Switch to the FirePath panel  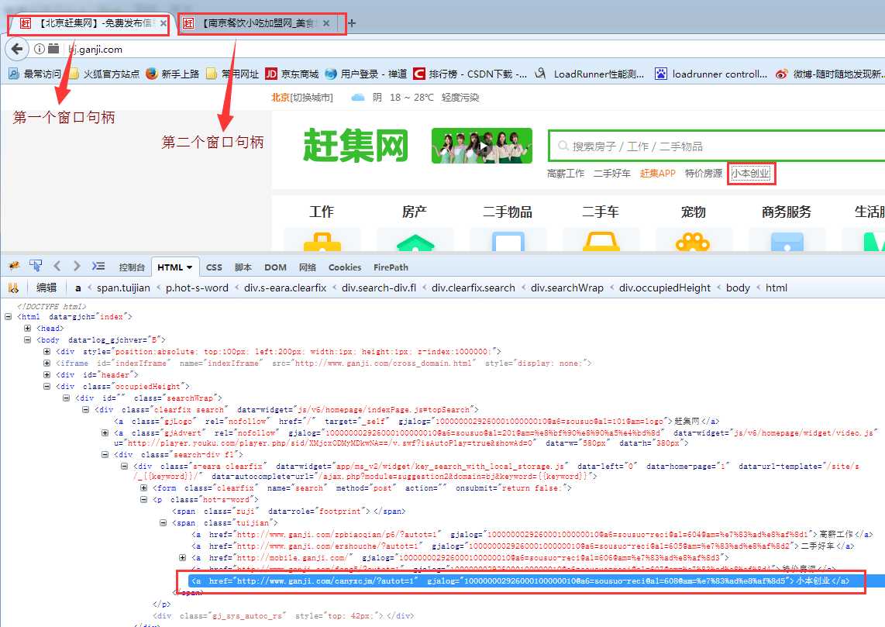pos(391,267)
